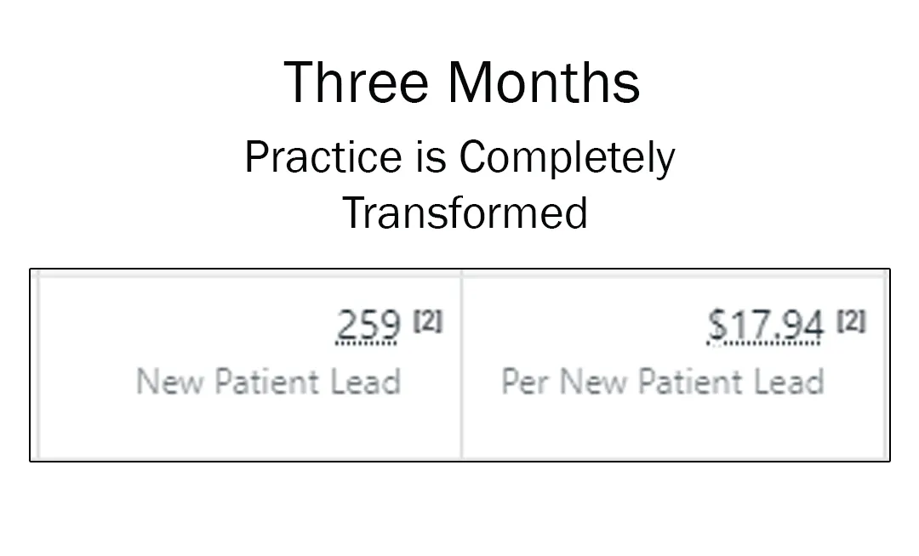919x556 pixels.
Task: Click the word "Months" in the title
Action: tap(544, 82)
